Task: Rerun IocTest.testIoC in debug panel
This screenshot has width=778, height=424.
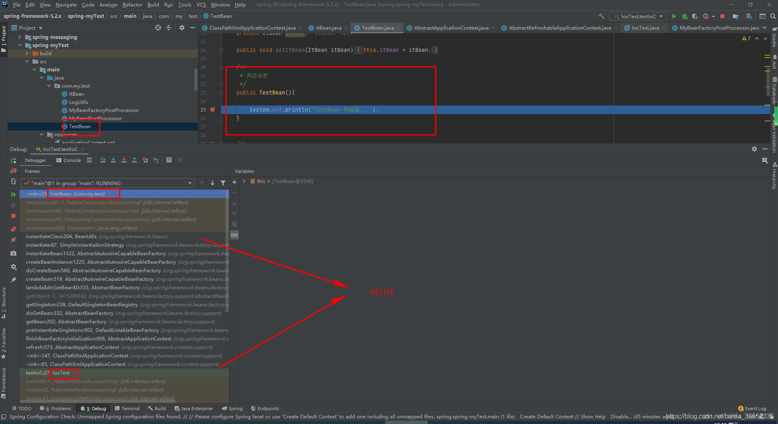Action: tap(13, 161)
